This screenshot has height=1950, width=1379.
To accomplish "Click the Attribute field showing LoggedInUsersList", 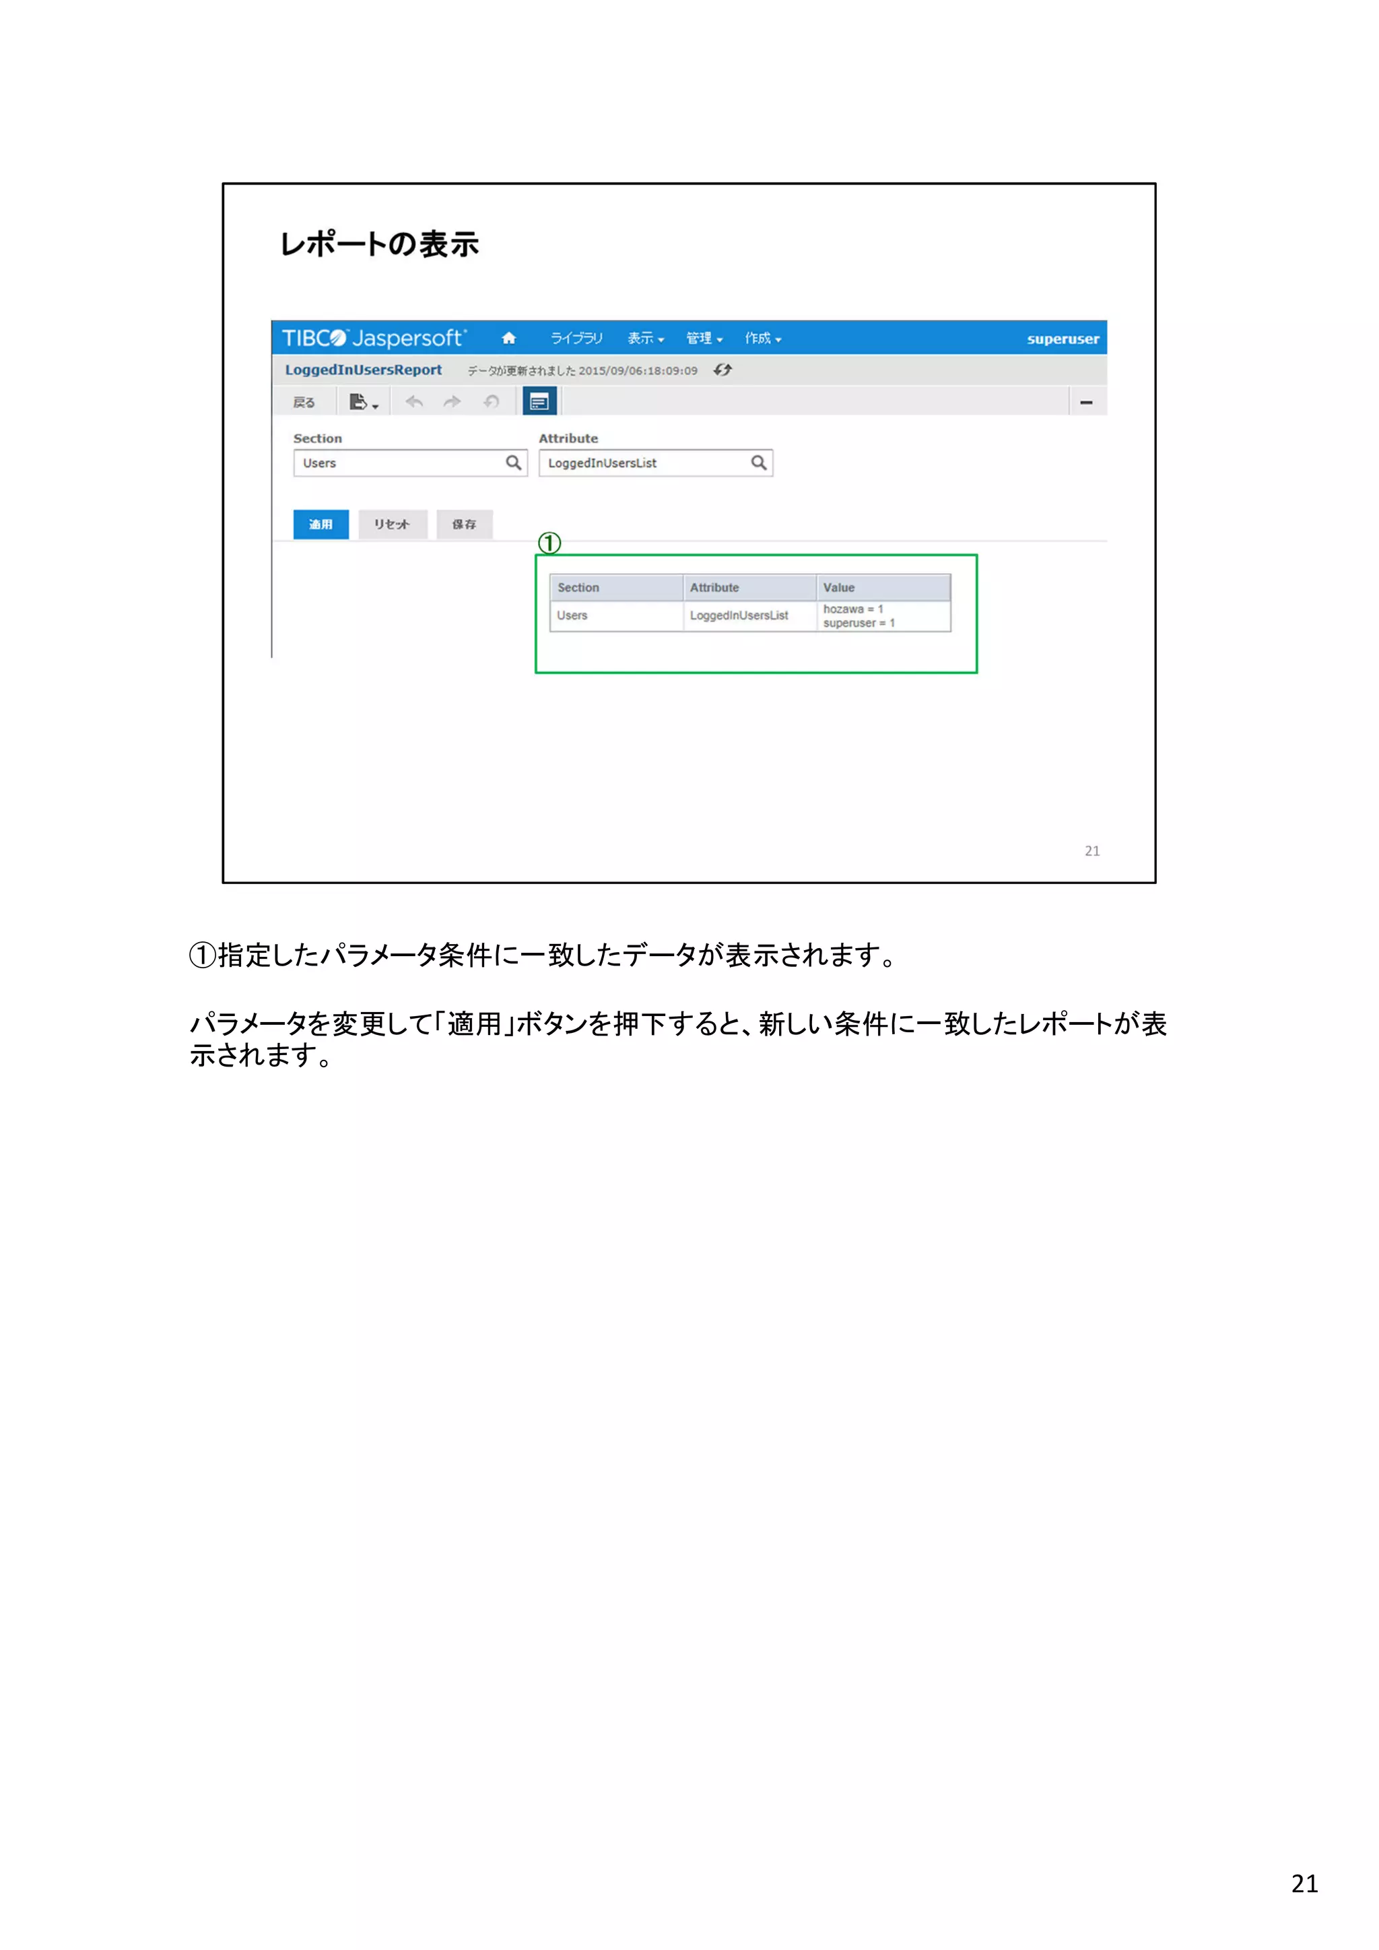I will (656, 463).
